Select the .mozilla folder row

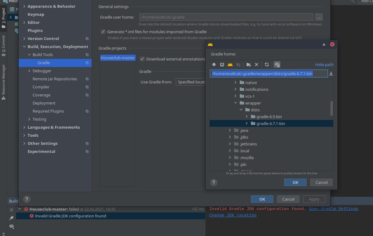pos(271,158)
